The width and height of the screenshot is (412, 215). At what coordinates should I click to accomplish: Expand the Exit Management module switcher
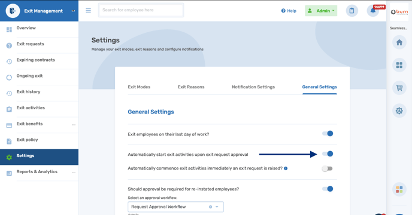pyautogui.click(x=73, y=11)
